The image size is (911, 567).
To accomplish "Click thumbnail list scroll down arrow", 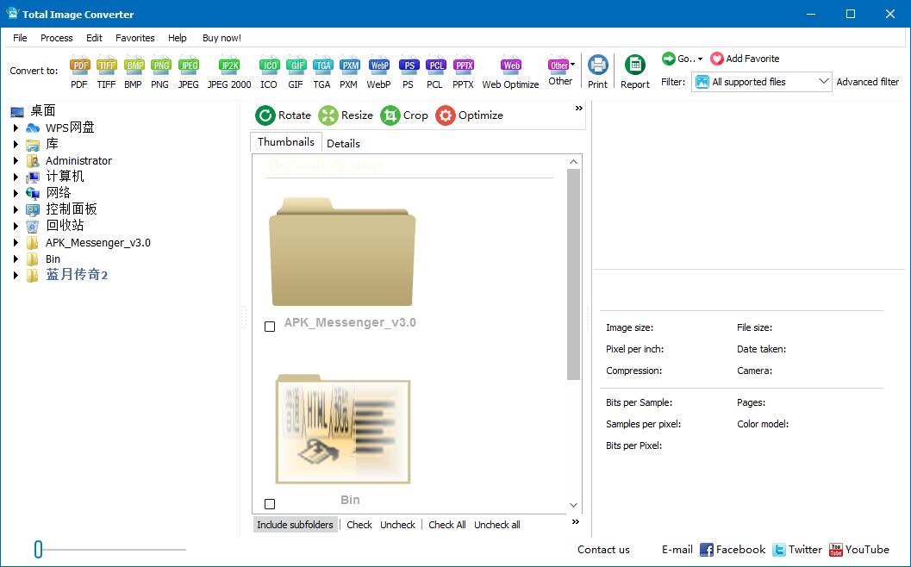I will coord(573,506).
